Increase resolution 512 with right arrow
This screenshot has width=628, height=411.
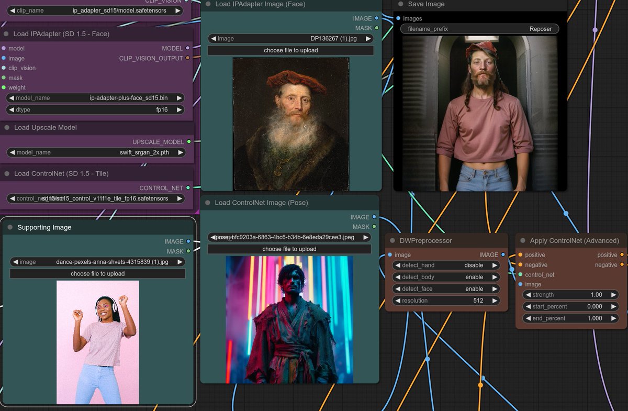coord(494,301)
